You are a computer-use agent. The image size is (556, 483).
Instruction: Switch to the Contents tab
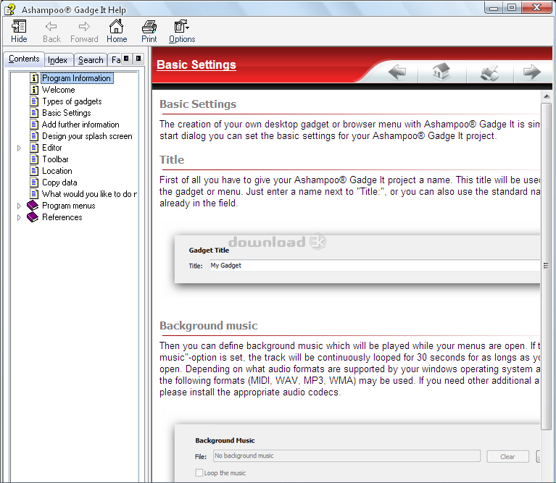pyautogui.click(x=24, y=59)
